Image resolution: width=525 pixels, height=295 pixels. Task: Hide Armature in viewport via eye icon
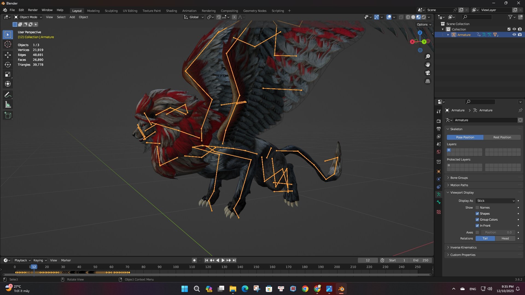click(x=514, y=35)
